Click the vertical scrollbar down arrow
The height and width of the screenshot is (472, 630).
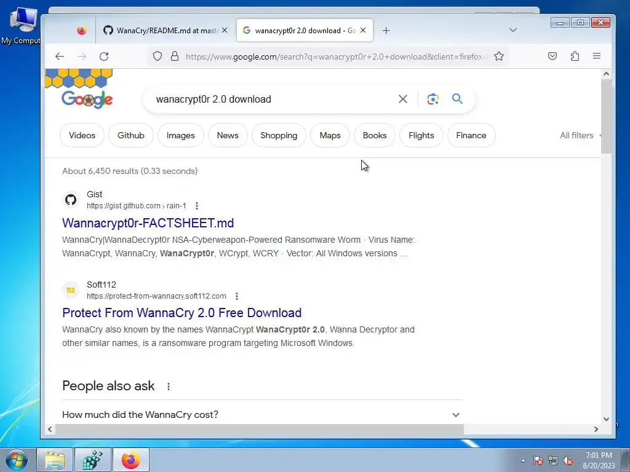coord(606,419)
